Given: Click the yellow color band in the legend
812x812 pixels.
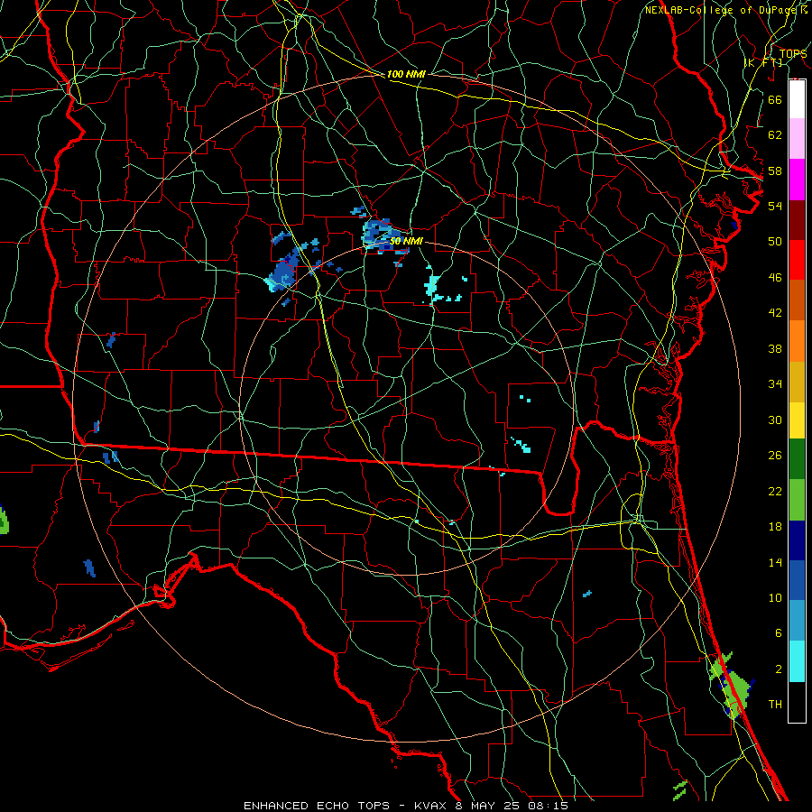Looking at the screenshot, I should [x=797, y=420].
